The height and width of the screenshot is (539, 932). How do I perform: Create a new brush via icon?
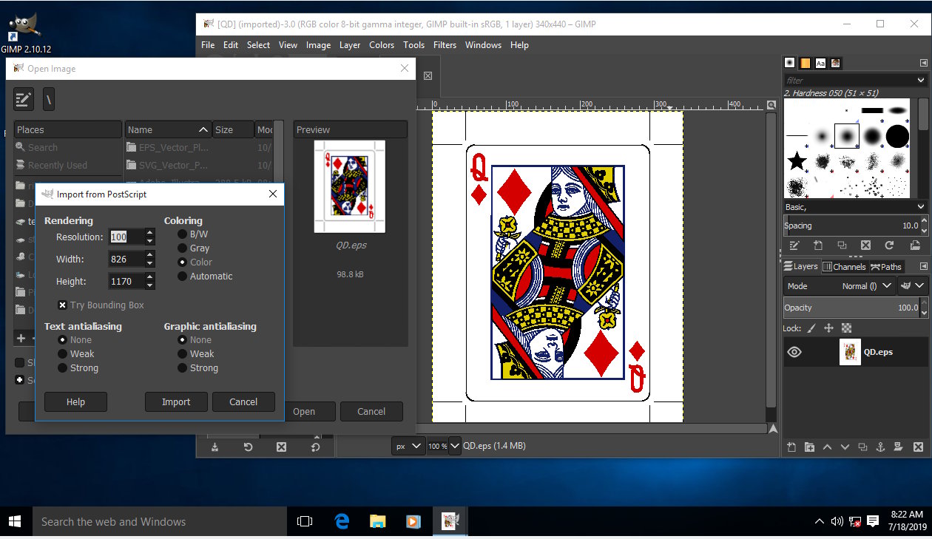[x=818, y=245]
